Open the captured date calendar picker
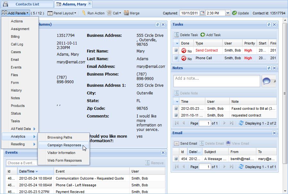Viewport: 288px width, 194px height. pyautogui.click(x=202, y=13)
